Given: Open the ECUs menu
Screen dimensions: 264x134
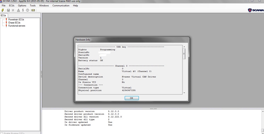Looking at the screenshot, I should (x=12, y=6).
